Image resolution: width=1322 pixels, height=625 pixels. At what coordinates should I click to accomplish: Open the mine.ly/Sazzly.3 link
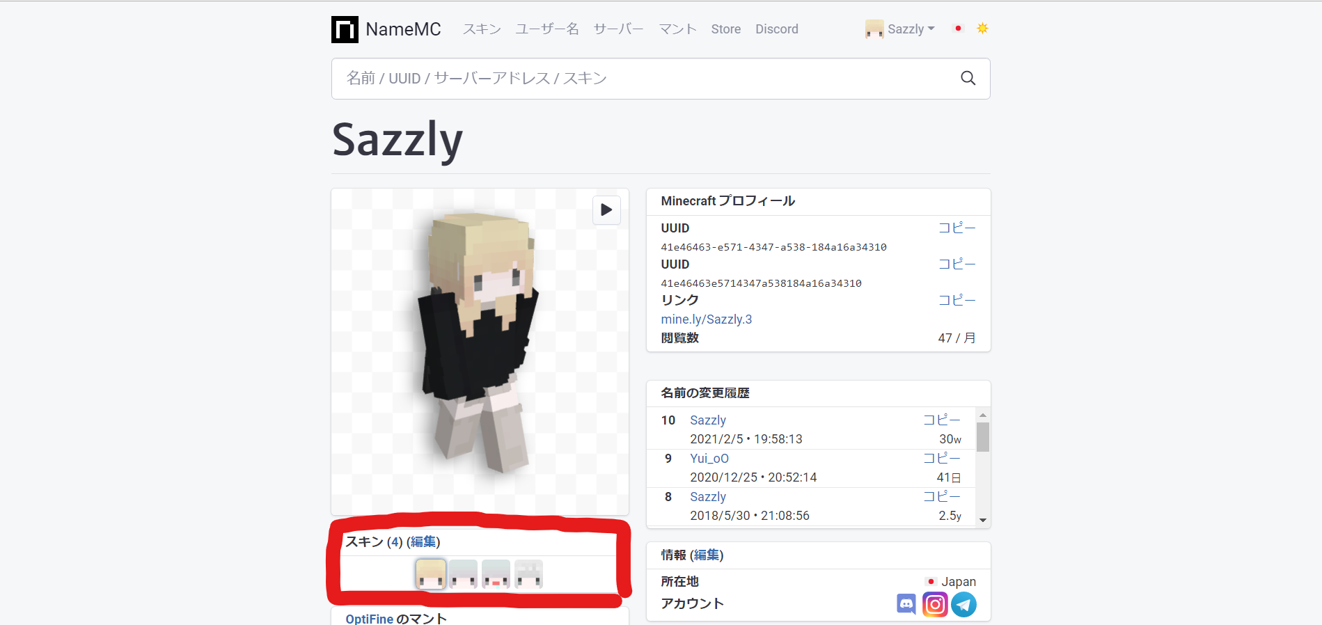point(707,319)
